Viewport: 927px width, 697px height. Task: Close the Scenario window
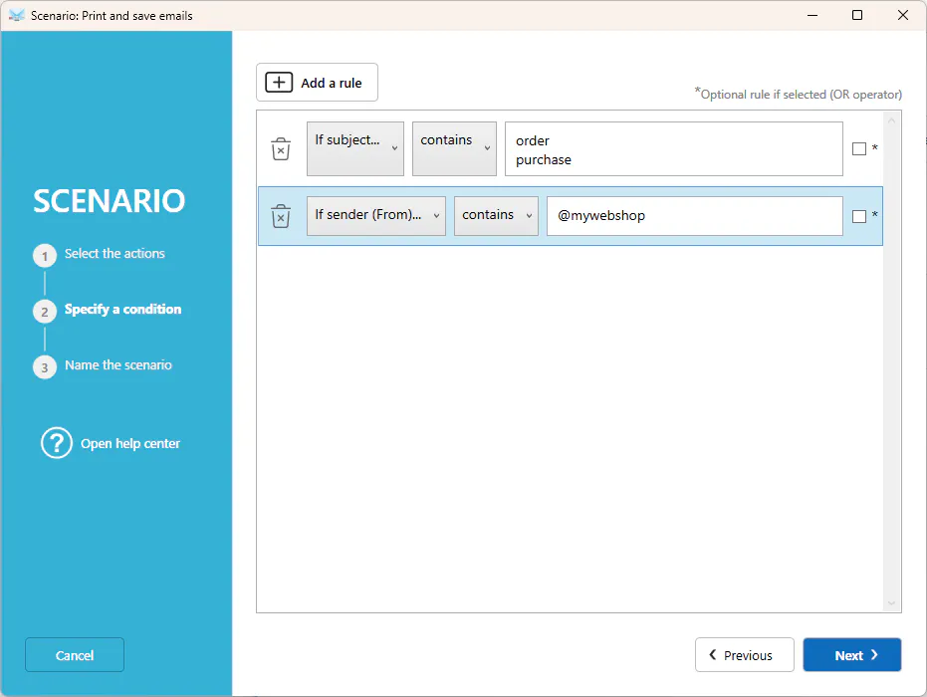(903, 15)
